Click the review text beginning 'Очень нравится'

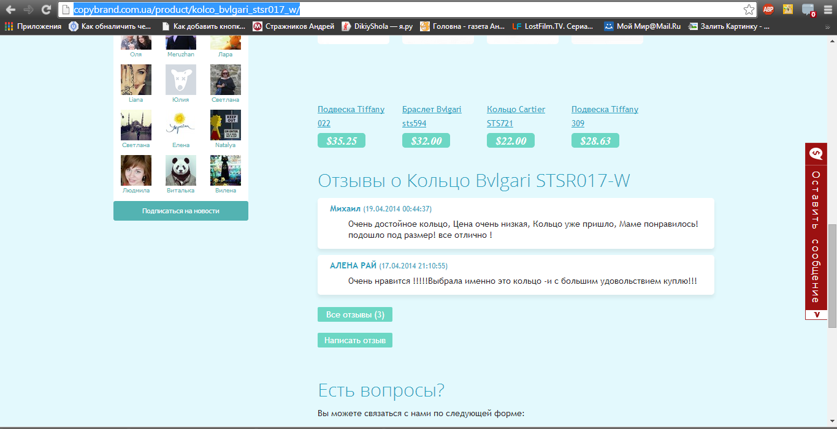[x=522, y=281]
